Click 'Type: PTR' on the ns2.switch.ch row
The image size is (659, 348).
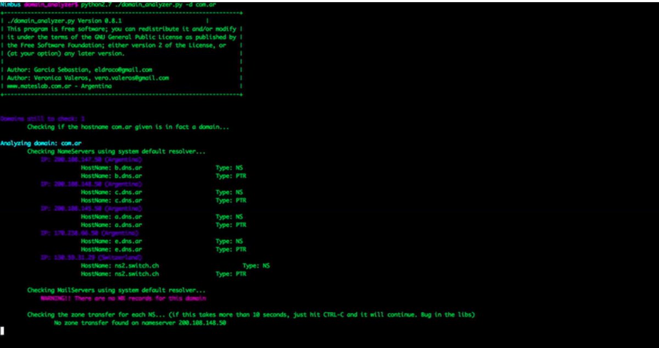pyautogui.click(x=231, y=273)
